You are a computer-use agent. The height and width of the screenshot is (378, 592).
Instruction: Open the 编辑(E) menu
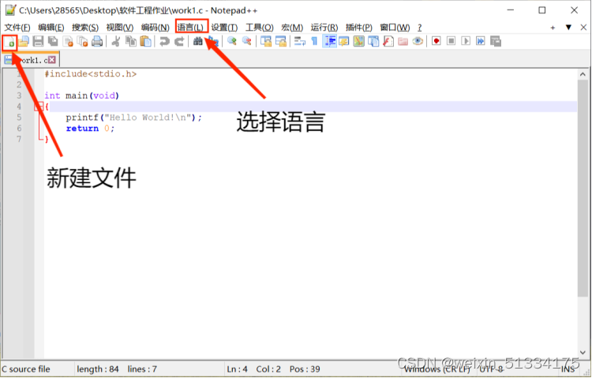(x=51, y=27)
